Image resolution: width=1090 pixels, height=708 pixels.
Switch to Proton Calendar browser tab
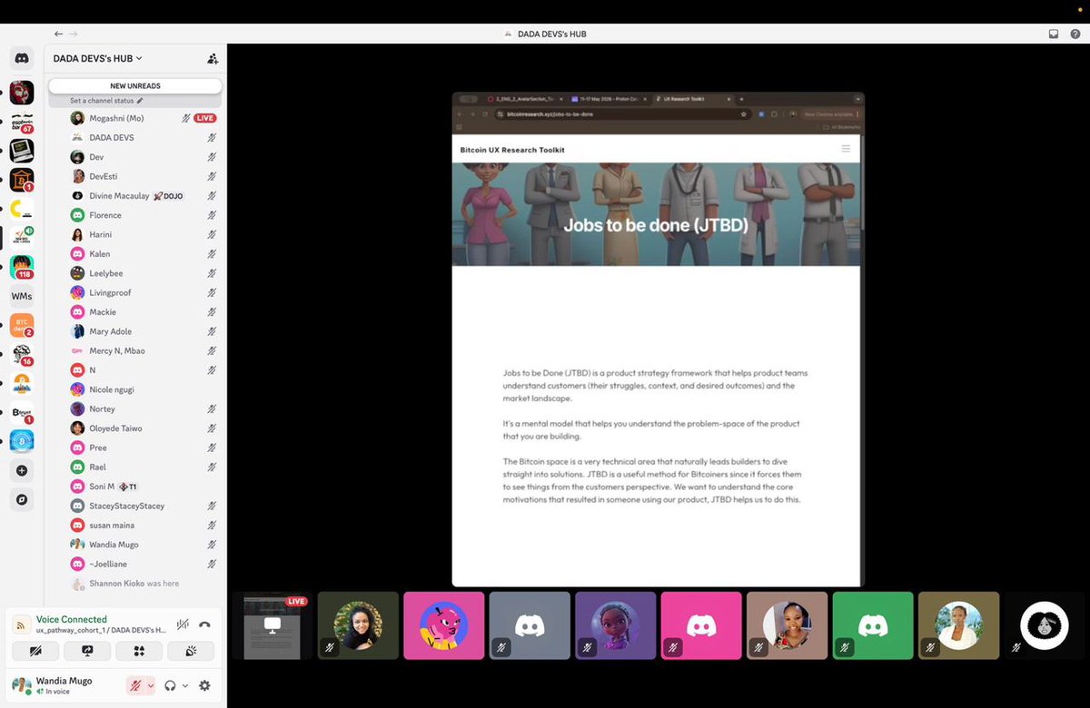point(607,98)
